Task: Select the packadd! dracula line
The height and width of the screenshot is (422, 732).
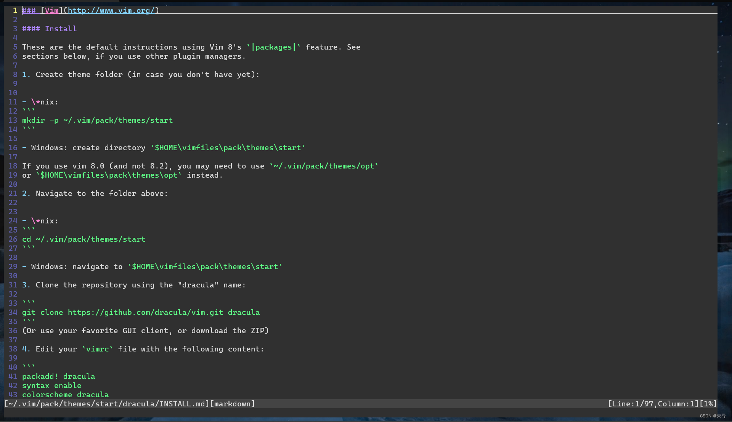Action: click(x=58, y=376)
